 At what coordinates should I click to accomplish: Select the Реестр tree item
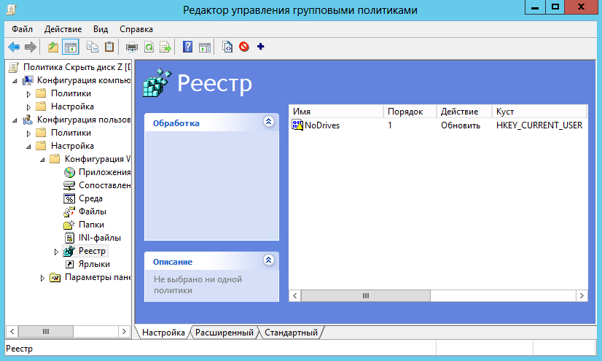[x=92, y=251]
